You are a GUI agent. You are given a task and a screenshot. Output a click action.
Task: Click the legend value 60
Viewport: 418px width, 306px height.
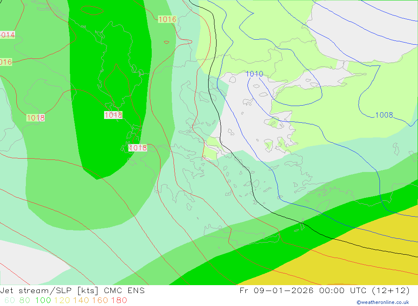pos(10,301)
